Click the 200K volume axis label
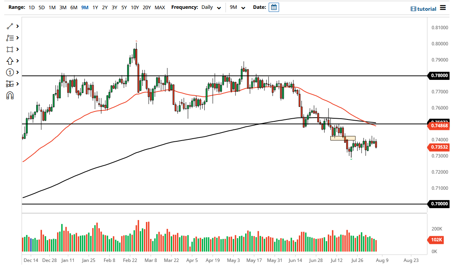Image resolution: width=451 pixels, height=265 pixels. [437, 229]
